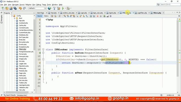
Task: Open the File menu
Action: 2,5
